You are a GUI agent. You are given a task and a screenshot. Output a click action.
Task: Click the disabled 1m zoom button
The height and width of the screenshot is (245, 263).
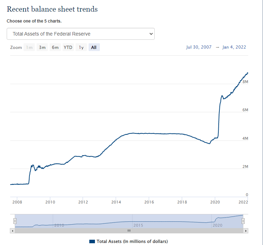click(29, 47)
